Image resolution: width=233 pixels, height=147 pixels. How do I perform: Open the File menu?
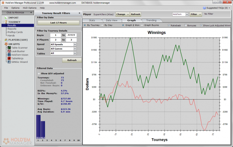pos(6,8)
